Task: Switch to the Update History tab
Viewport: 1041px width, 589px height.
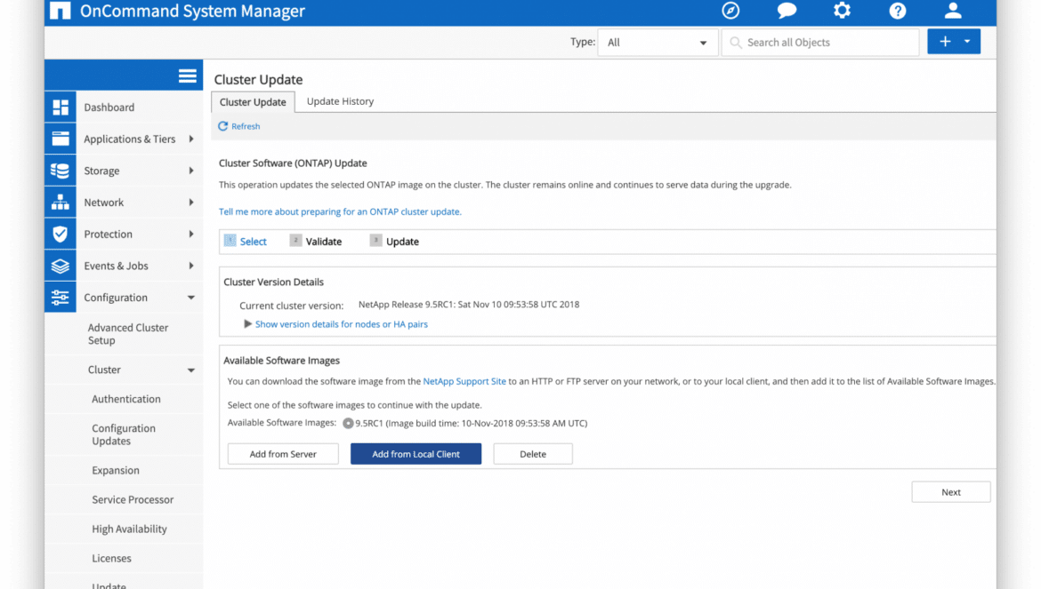Action: tap(340, 101)
